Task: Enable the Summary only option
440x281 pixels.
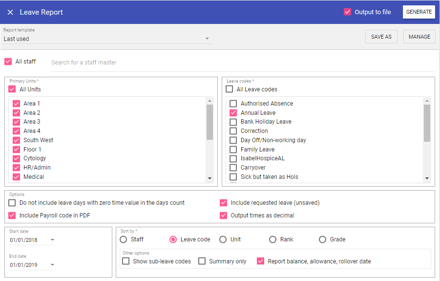Action: pos(202,261)
